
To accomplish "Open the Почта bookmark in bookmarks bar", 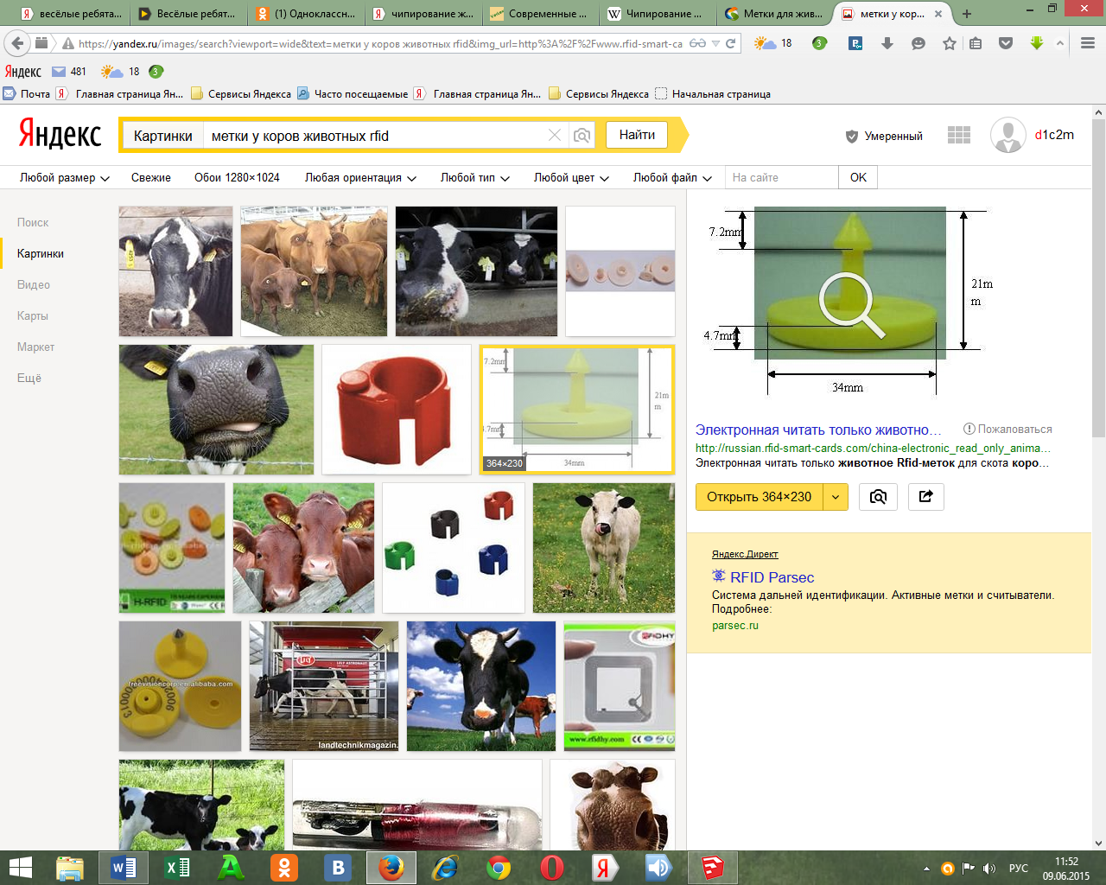I will click(27, 94).
